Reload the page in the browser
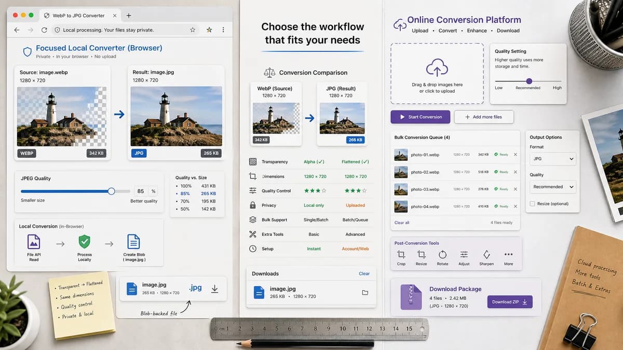The image size is (623, 350). [x=44, y=30]
